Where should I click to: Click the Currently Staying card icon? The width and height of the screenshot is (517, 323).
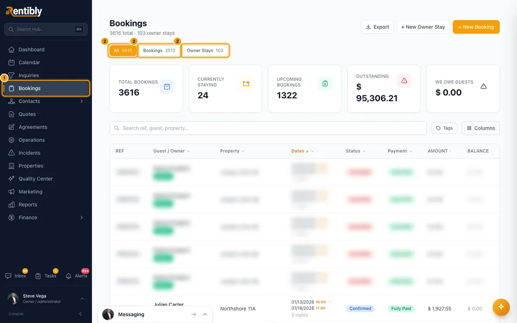point(246,84)
